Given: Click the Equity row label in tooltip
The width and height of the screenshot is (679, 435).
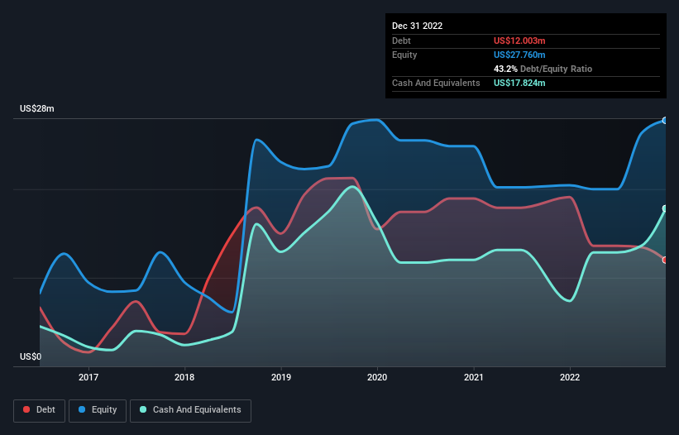Looking at the screenshot, I should 404,55.
